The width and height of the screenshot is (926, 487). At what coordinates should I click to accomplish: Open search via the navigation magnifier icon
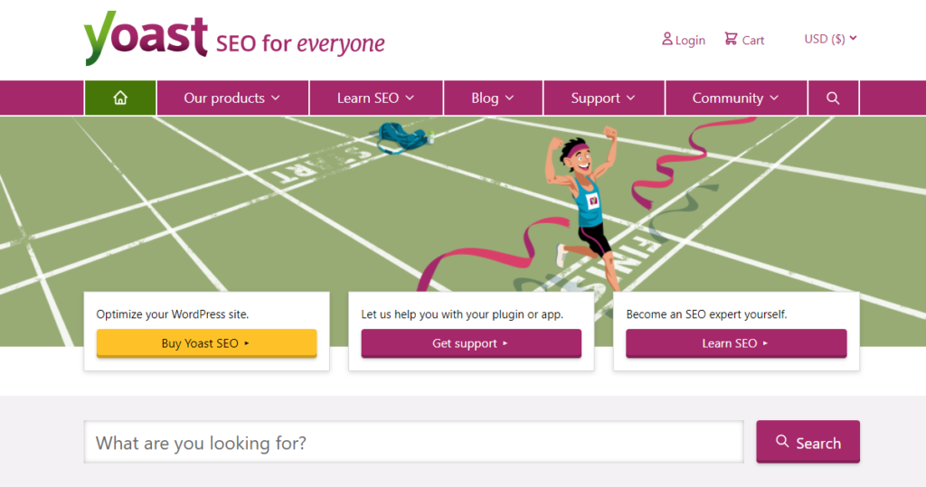tap(833, 98)
